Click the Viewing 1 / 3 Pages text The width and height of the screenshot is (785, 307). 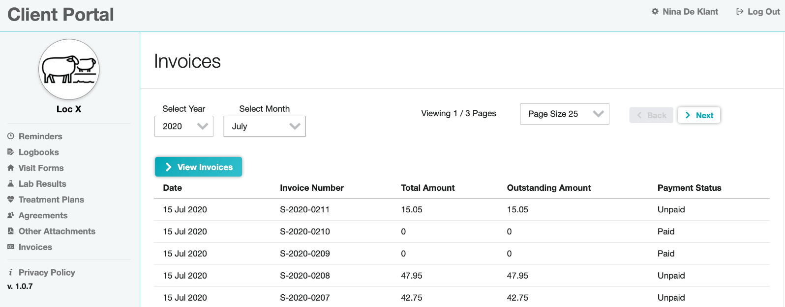[x=458, y=113]
